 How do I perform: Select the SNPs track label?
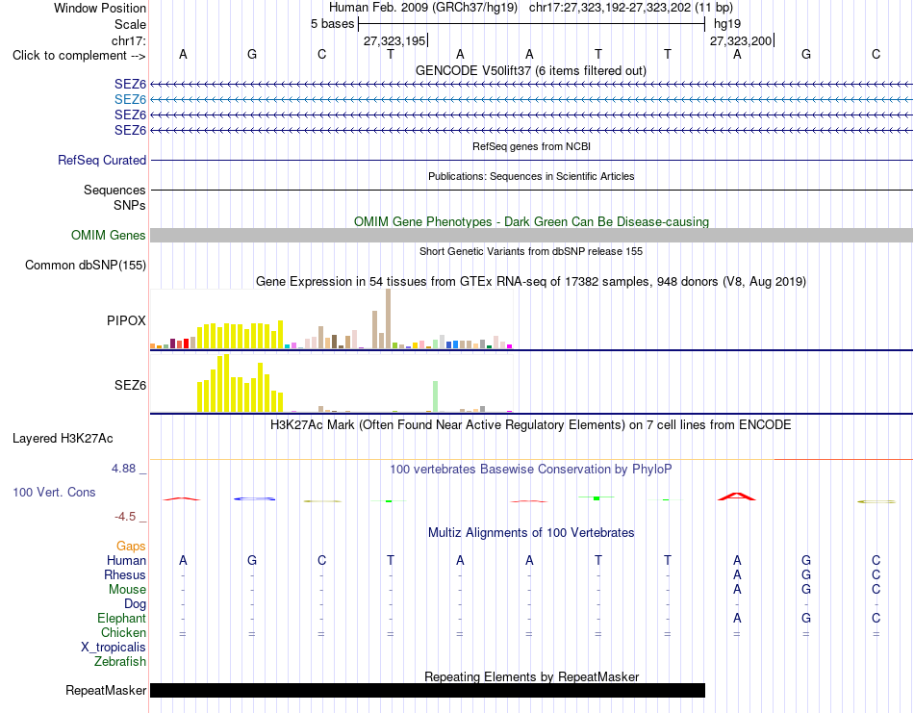[130, 205]
